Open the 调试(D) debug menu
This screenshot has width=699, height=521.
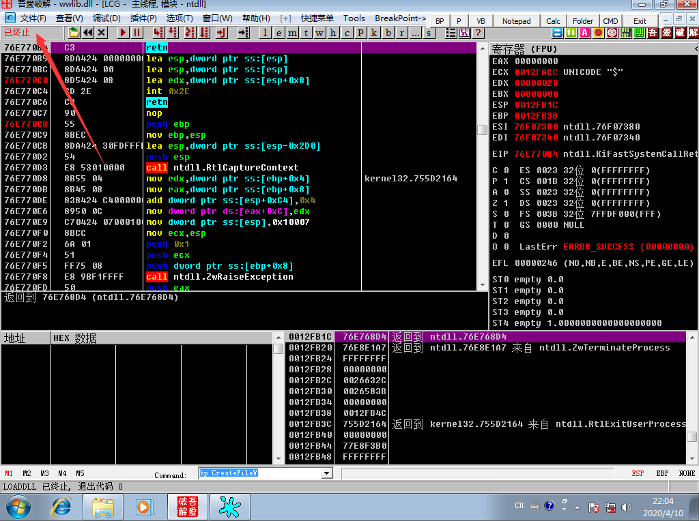coord(106,18)
